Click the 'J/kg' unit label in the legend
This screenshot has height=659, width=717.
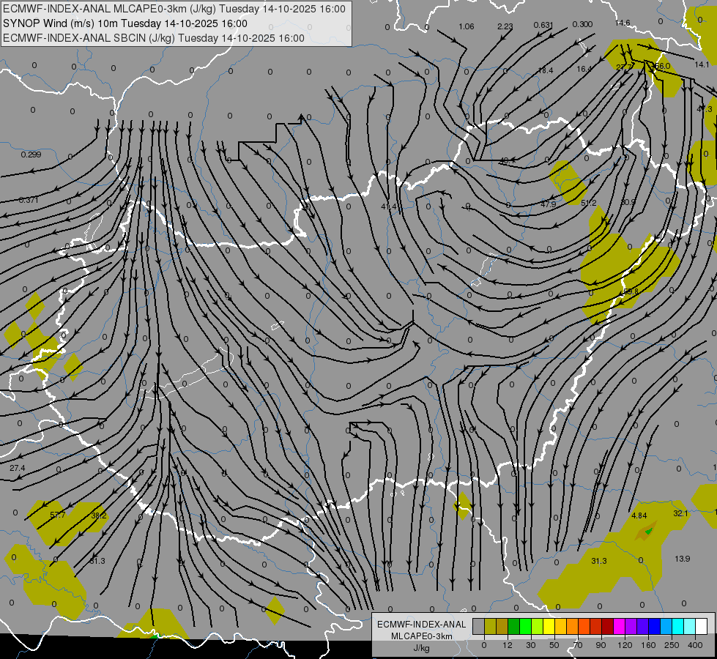click(421, 649)
